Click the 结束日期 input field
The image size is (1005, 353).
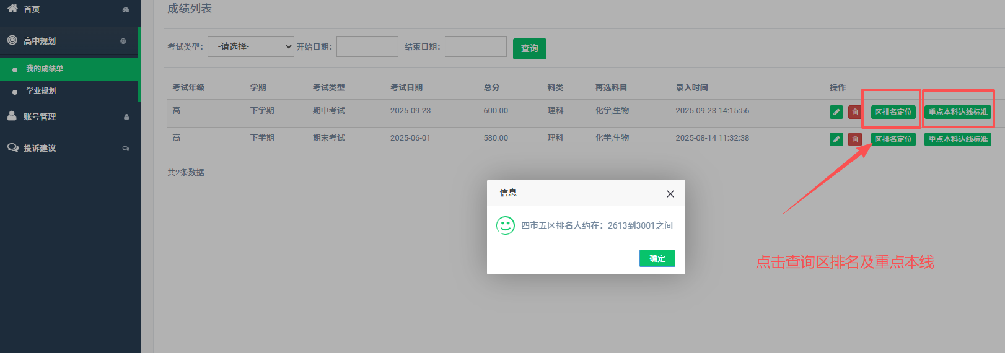pyautogui.click(x=475, y=46)
